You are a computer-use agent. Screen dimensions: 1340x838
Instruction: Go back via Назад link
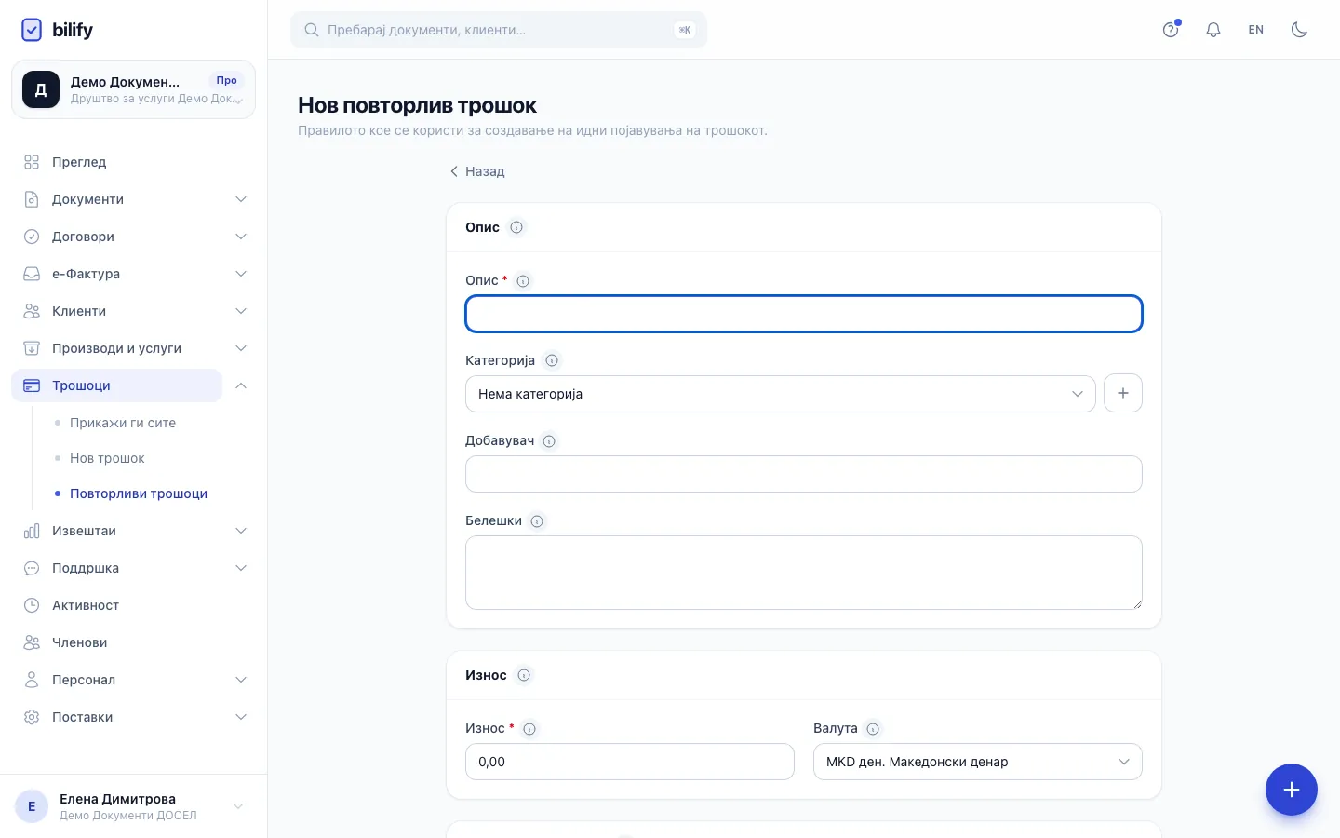click(477, 171)
